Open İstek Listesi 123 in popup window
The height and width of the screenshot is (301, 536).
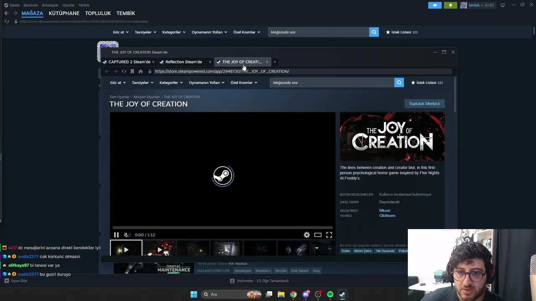tap(427, 83)
